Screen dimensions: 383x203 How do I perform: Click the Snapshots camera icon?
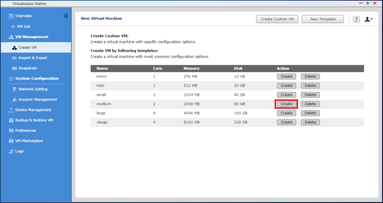coord(14,68)
